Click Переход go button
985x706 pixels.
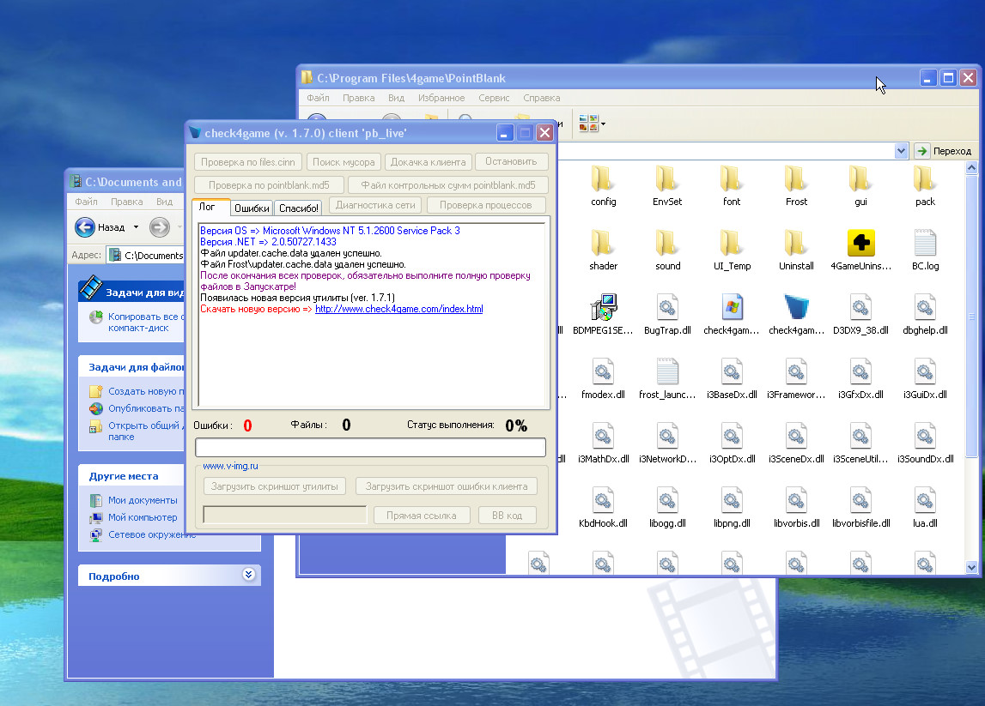(x=944, y=151)
